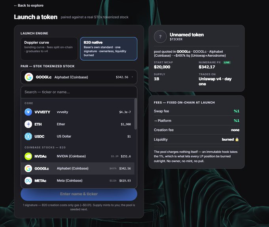The image size is (269, 227).
Task: Click the NVIDIA green logo icon
Action: point(28,156)
